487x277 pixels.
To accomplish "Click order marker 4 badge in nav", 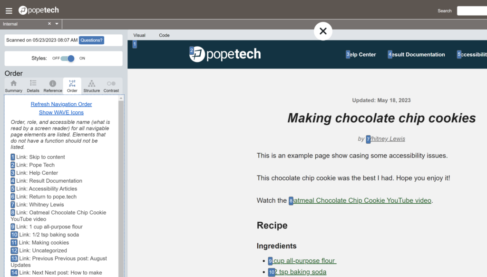I will [390, 54].
